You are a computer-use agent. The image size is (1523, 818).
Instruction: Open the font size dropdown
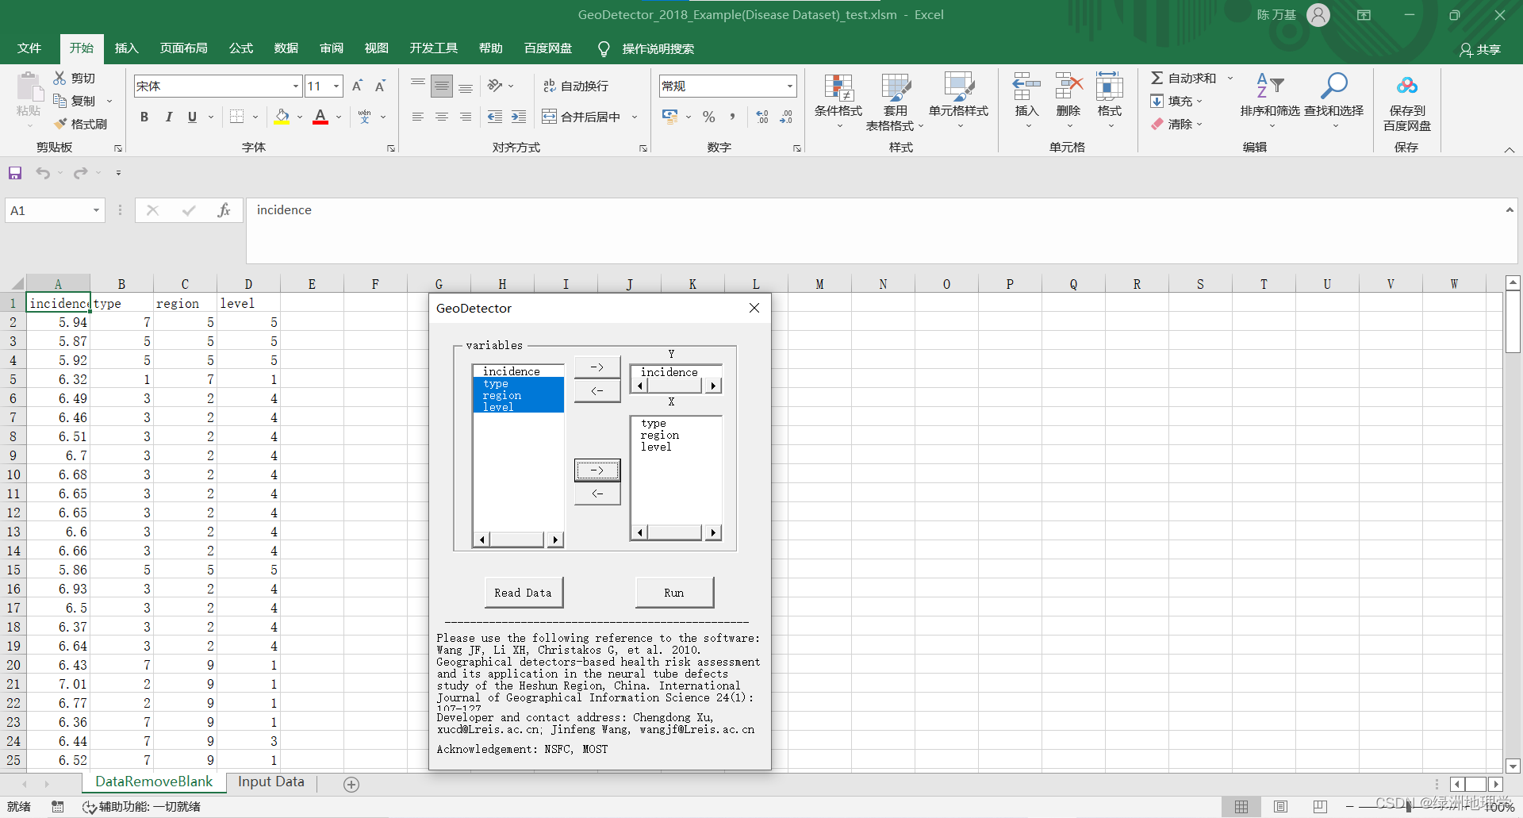tap(337, 86)
